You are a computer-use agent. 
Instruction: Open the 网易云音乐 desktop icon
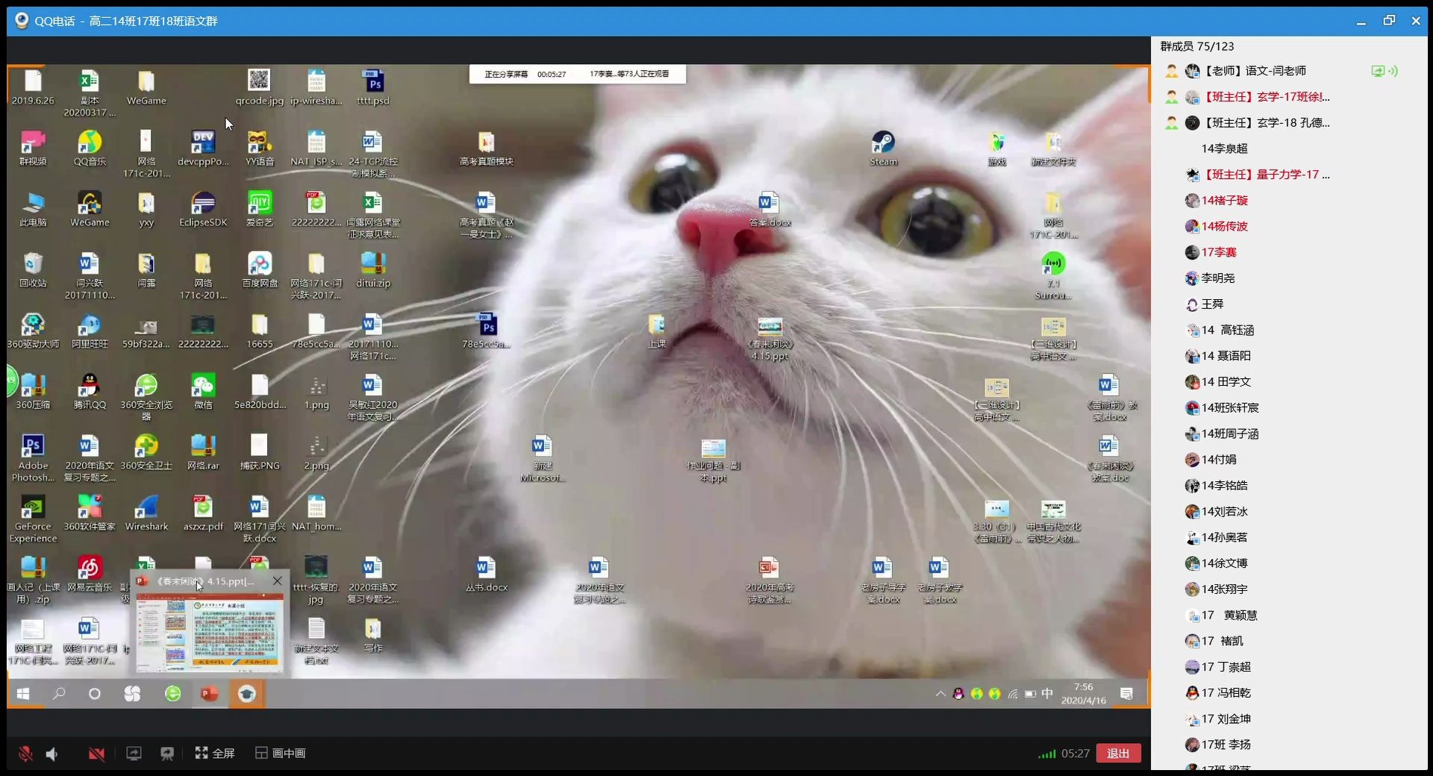tap(90, 575)
